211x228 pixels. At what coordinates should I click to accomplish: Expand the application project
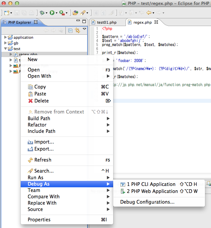coord(5,37)
